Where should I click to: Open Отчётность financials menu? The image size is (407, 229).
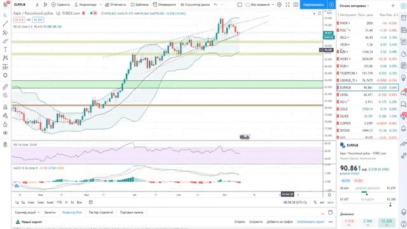coord(116,4)
